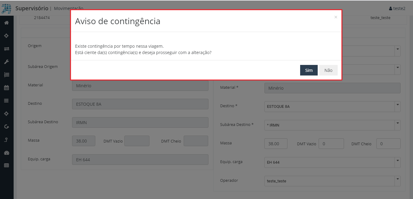
Task: Decline the contingency warning with Não
Action: click(x=328, y=70)
